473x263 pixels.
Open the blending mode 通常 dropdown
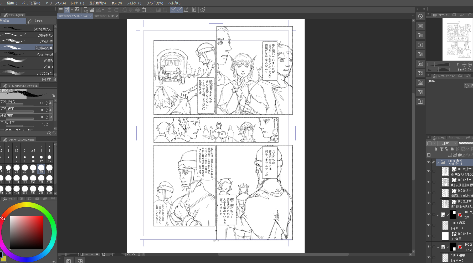click(x=448, y=143)
